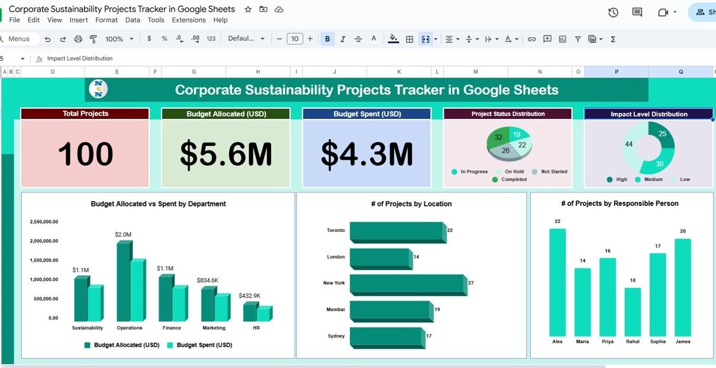Image resolution: width=716 pixels, height=368 pixels.
Task: Click the borders grid icon
Action: coord(409,39)
